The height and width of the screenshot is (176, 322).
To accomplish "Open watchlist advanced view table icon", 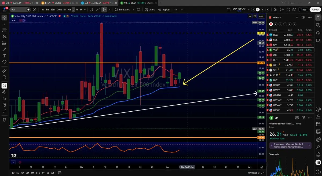I will 303,17.
